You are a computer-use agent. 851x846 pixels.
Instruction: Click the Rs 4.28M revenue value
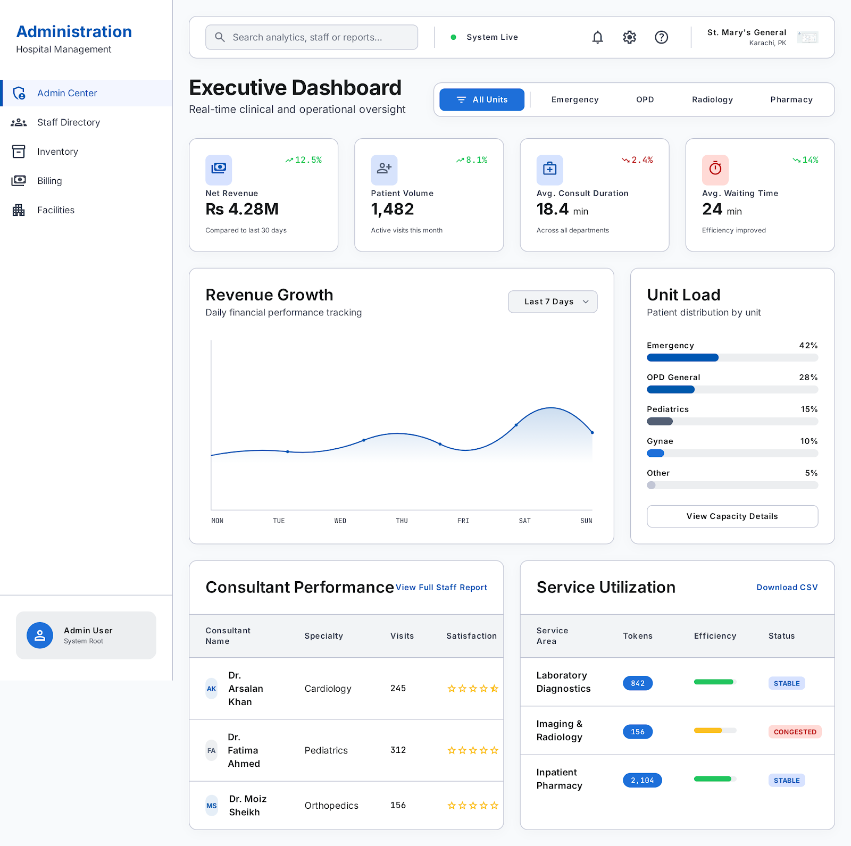click(242, 210)
